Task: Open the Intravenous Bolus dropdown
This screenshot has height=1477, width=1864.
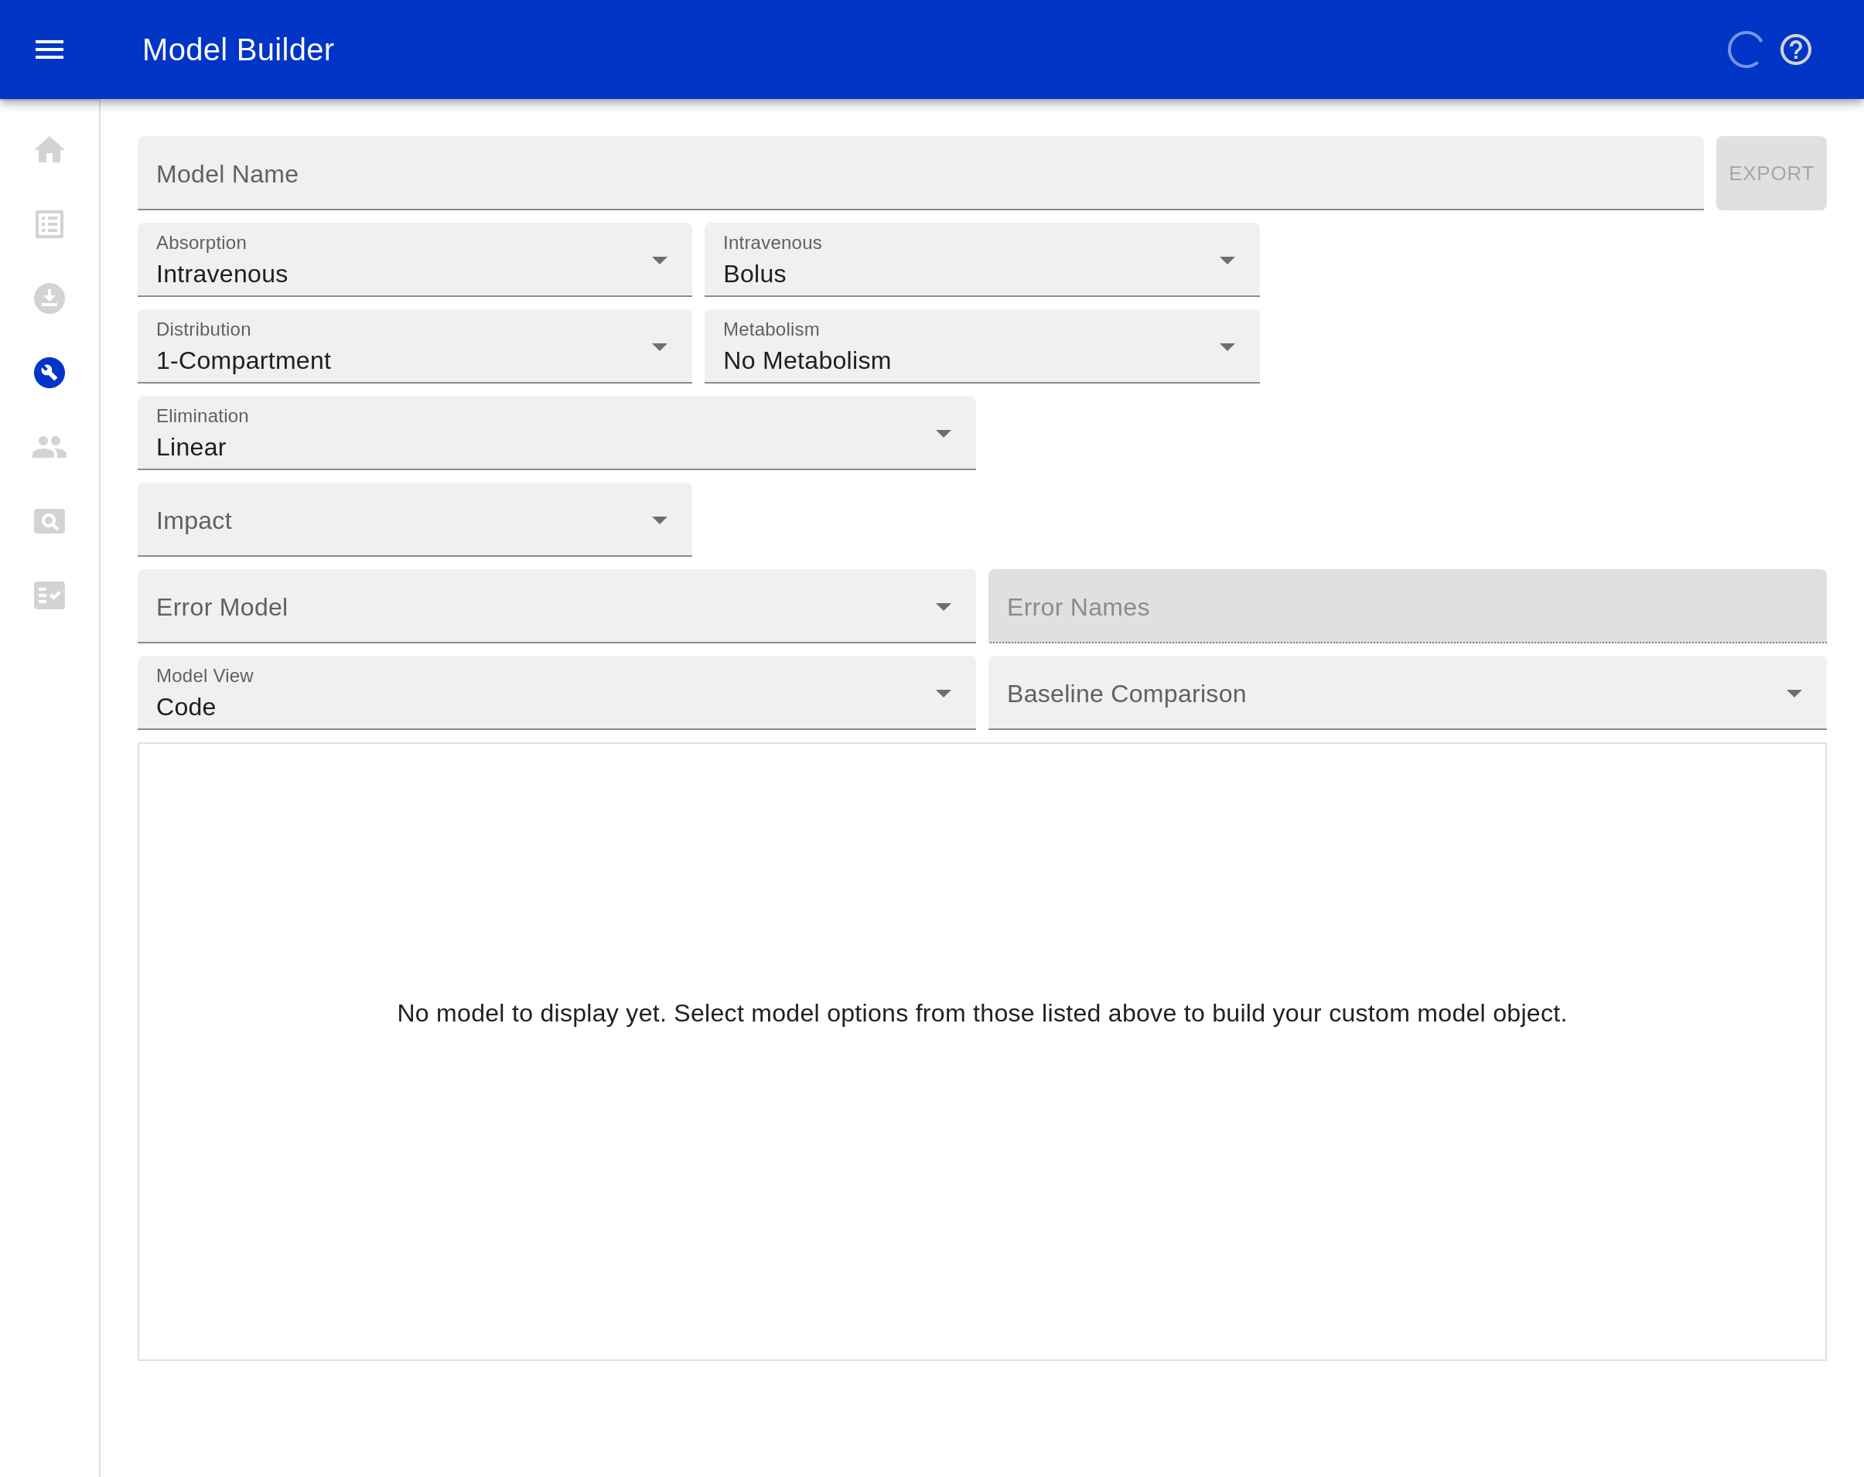Action: (x=982, y=260)
